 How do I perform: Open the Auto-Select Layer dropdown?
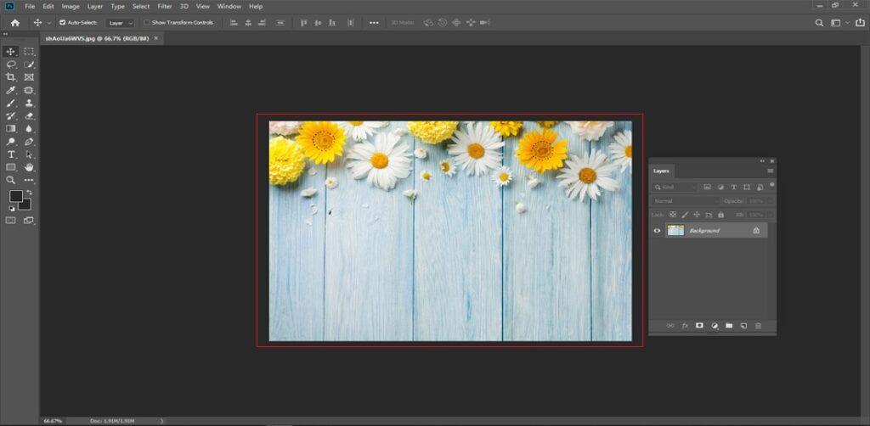tap(120, 23)
